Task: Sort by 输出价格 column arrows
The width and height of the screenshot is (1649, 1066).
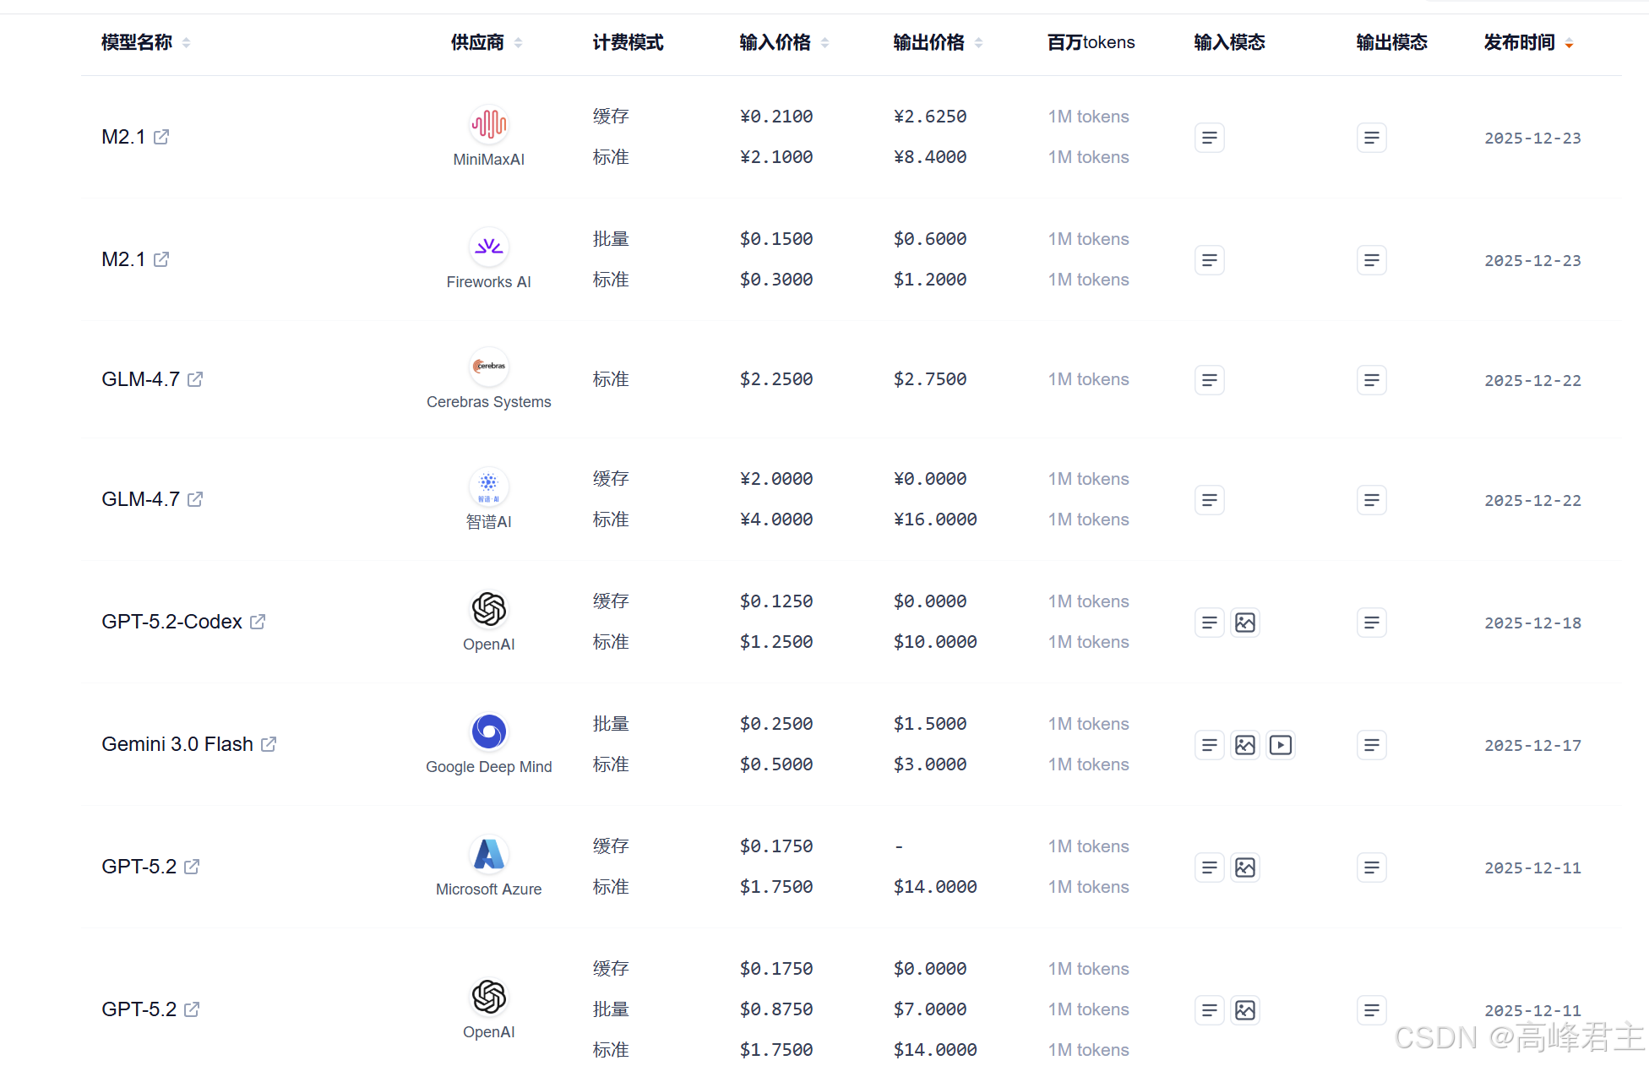Action: click(x=978, y=42)
